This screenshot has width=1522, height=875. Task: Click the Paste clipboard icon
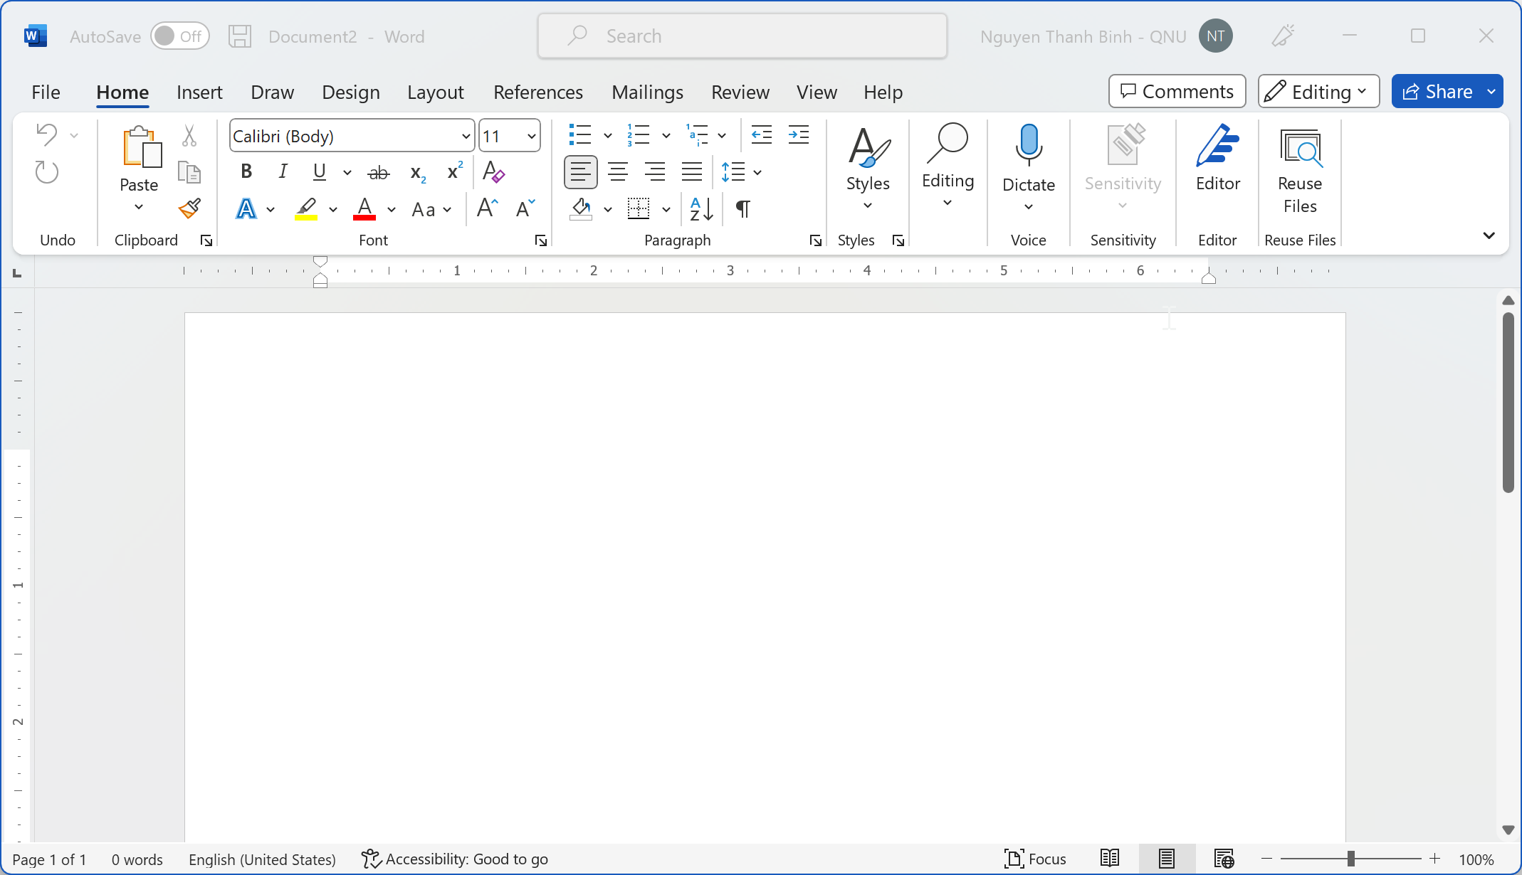(x=142, y=147)
